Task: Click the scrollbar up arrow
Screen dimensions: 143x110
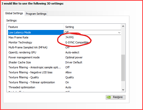Action: tap(123, 26)
